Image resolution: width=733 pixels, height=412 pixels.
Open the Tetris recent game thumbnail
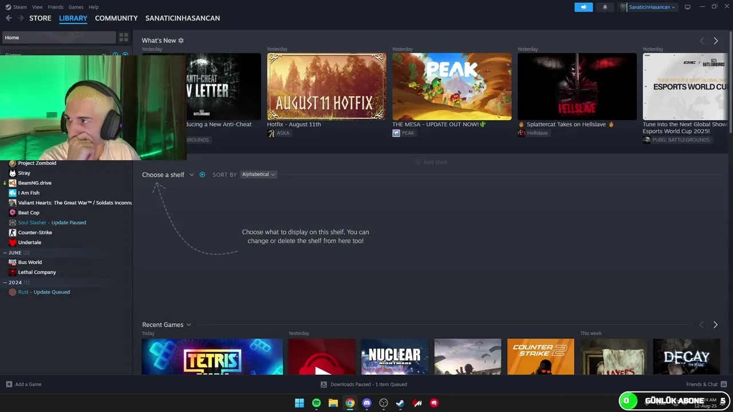[x=212, y=356]
